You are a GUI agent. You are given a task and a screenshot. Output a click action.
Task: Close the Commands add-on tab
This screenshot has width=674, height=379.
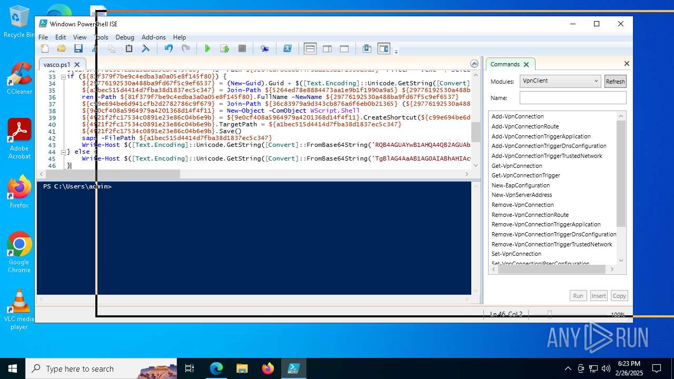click(x=526, y=64)
